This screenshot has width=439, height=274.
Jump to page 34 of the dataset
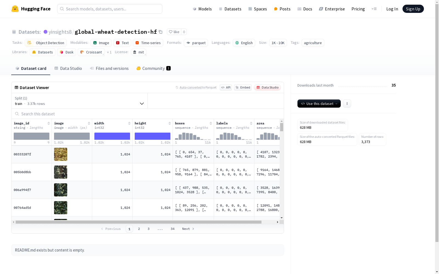[x=173, y=229]
